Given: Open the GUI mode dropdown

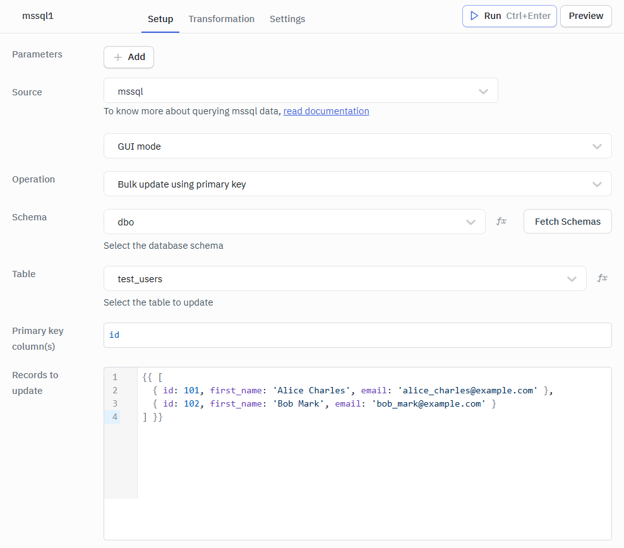Looking at the screenshot, I should [x=357, y=146].
